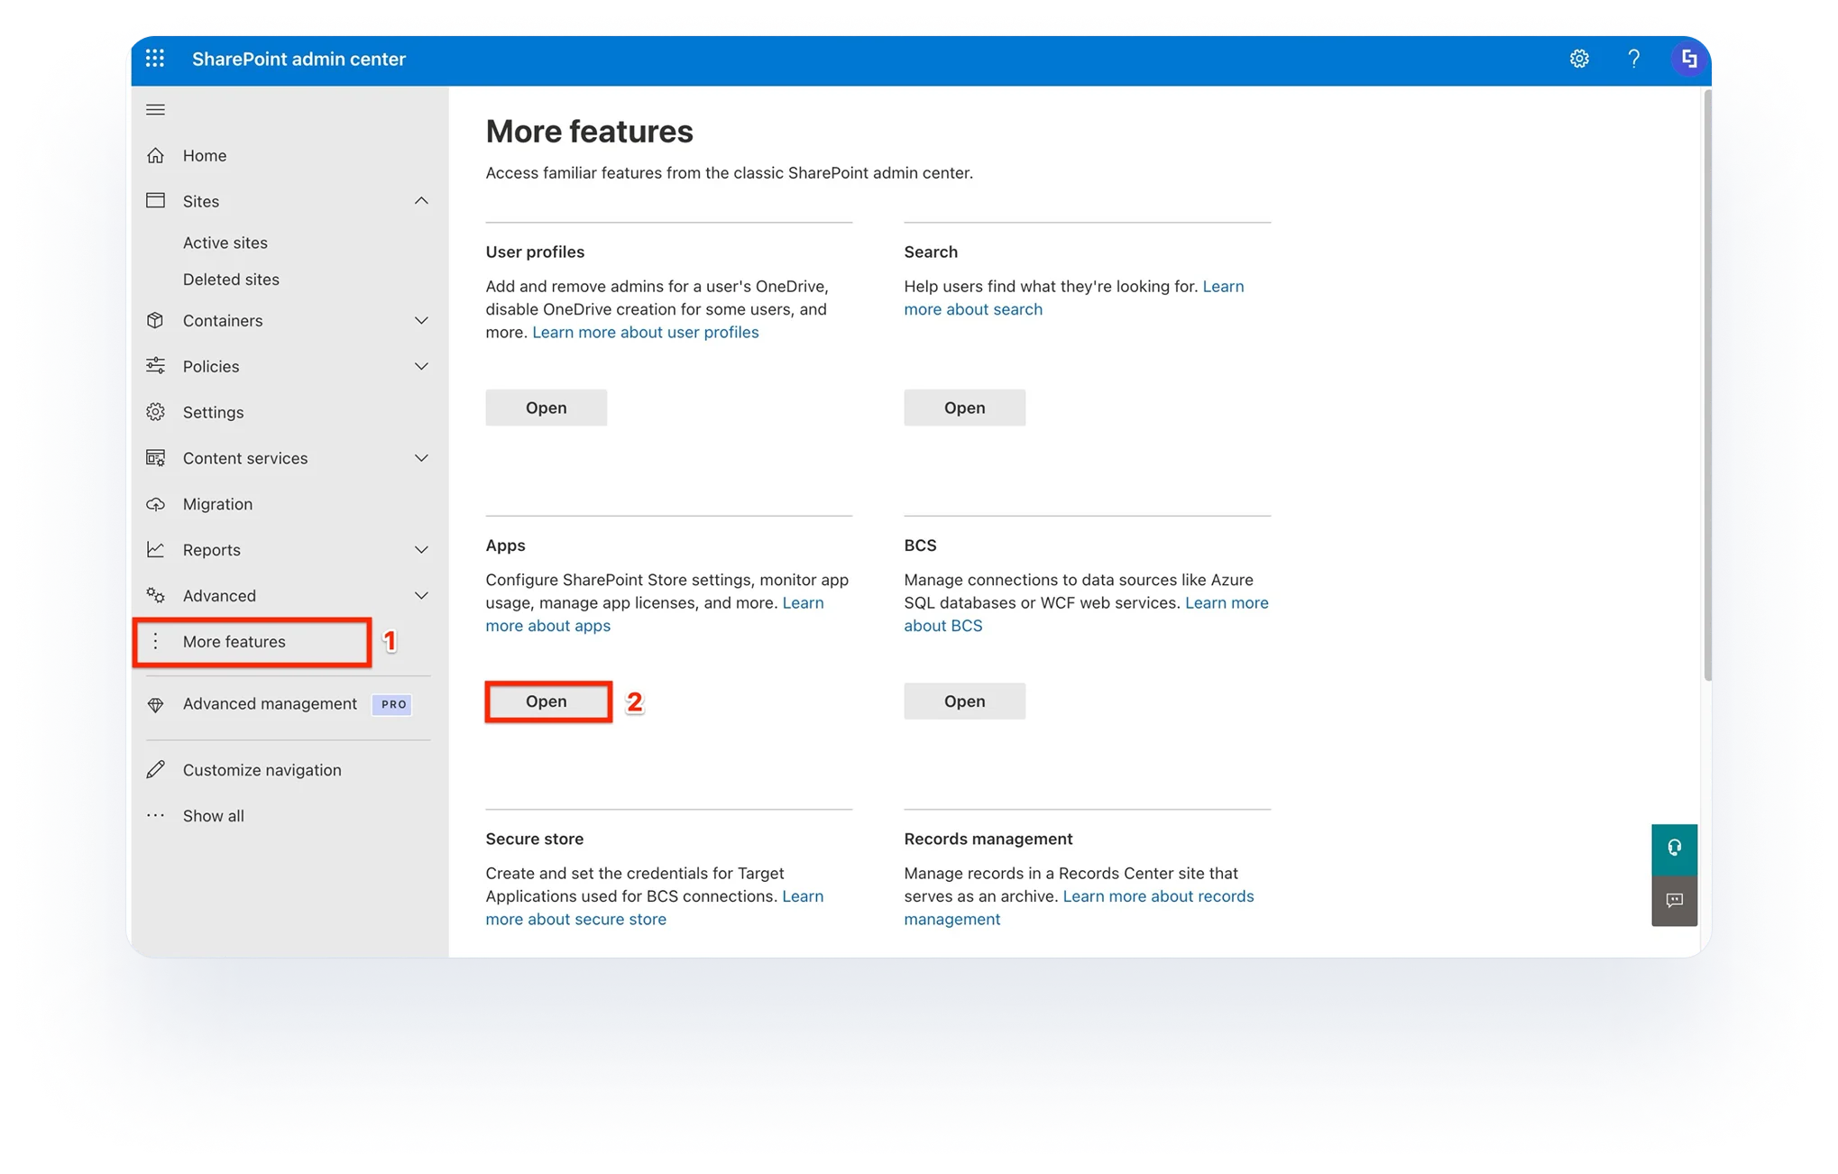Select Deleted sites in navigation
Image resolution: width=1838 pixels, height=1174 pixels.
[231, 280]
